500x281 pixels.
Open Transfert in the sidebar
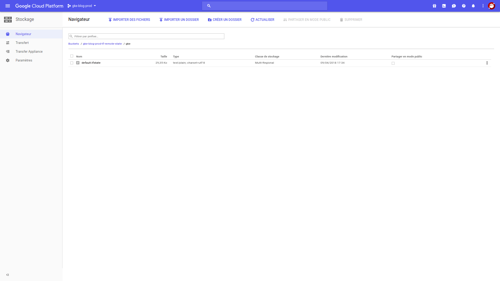(x=22, y=43)
